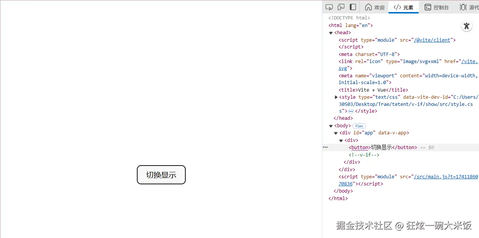
Task: Select the <!--v-if--> comment node
Action: coord(364,155)
